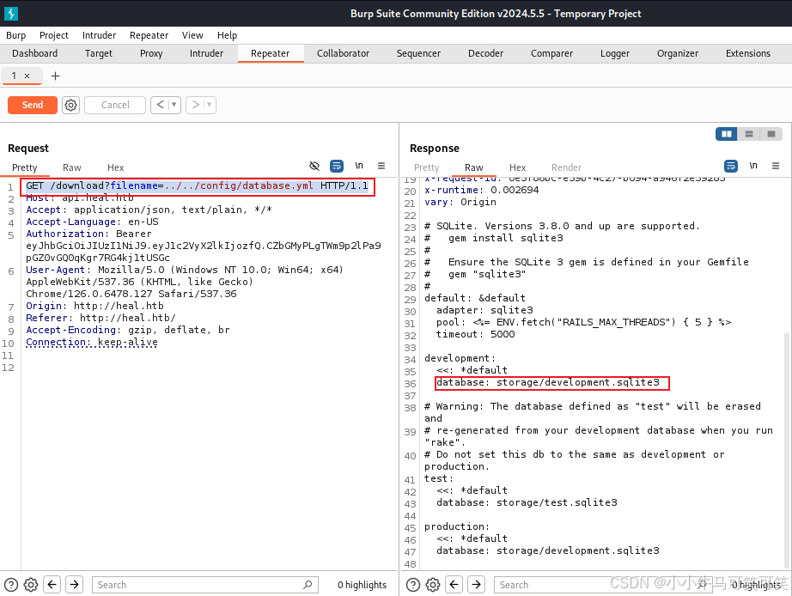Open the Intruder menu
This screenshot has width=792, height=596.
(99, 35)
